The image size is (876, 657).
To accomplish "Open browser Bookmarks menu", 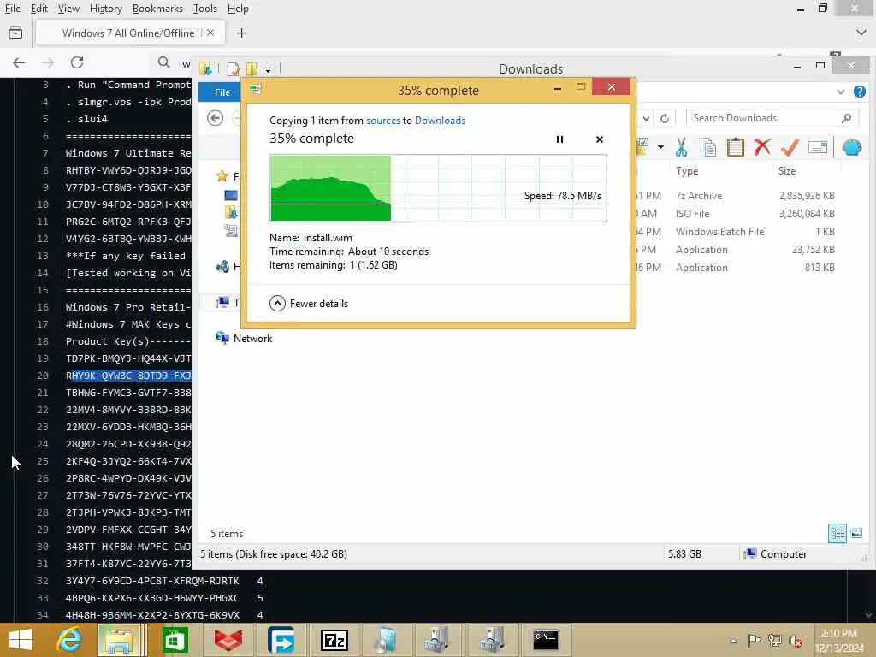I will pos(157,9).
